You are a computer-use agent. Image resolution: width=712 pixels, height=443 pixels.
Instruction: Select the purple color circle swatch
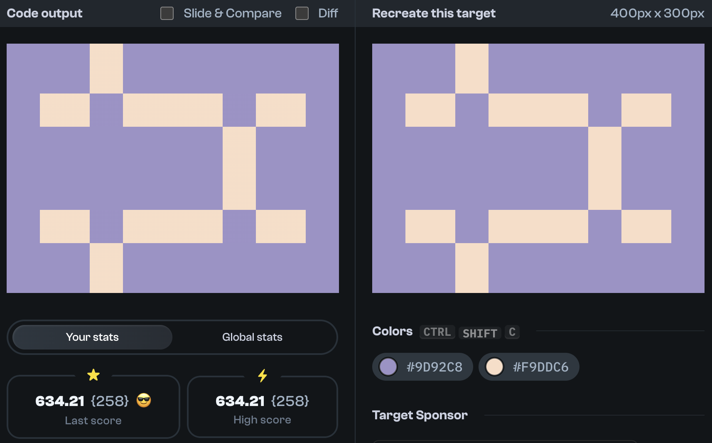pos(388,367)
